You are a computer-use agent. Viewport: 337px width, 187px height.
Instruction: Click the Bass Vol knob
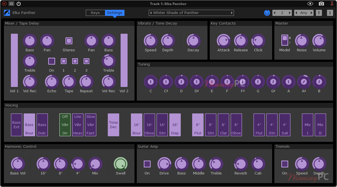tap(18, 164)
